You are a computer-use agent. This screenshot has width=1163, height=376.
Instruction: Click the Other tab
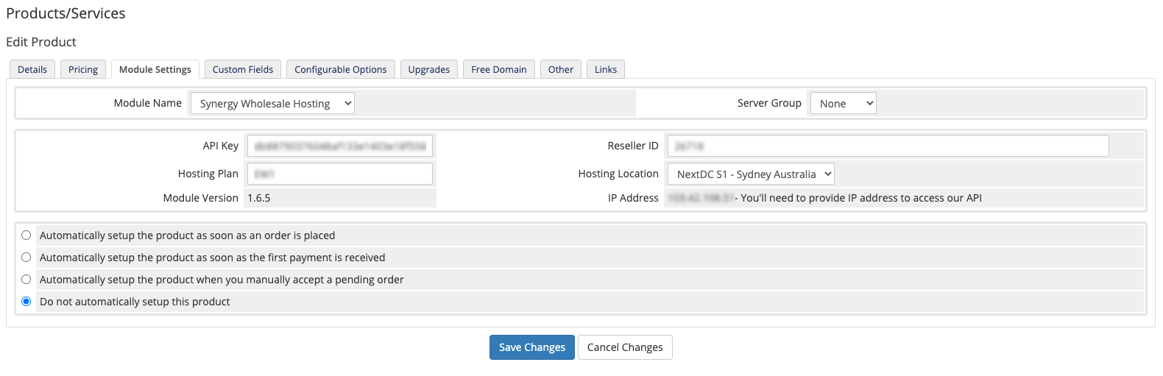(560, 69)
